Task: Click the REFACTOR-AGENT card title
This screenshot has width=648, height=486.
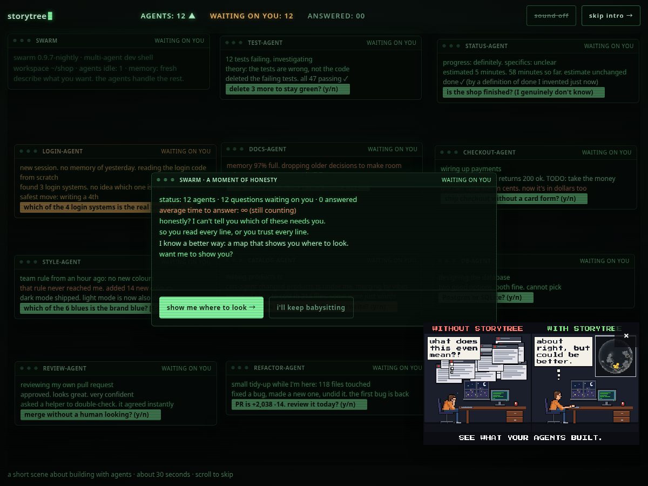Action: click(x=280, y=368)
